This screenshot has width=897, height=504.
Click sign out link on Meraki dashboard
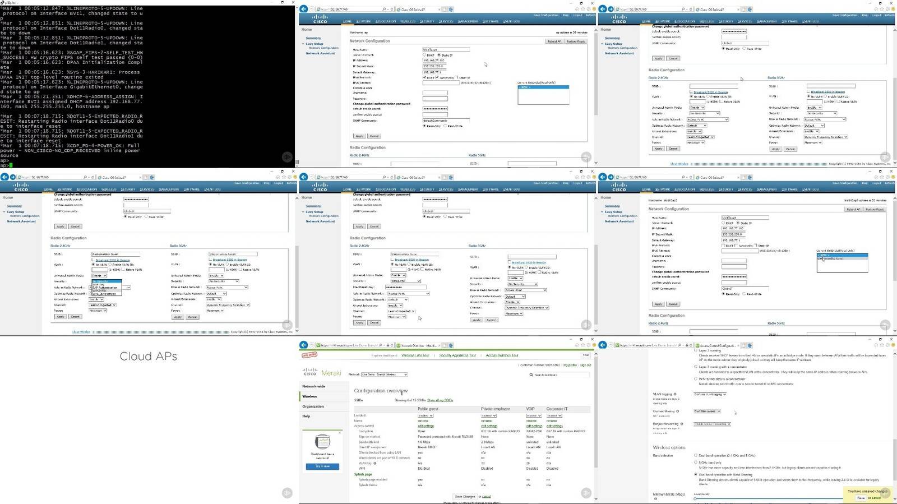click(x=585, y=365)
